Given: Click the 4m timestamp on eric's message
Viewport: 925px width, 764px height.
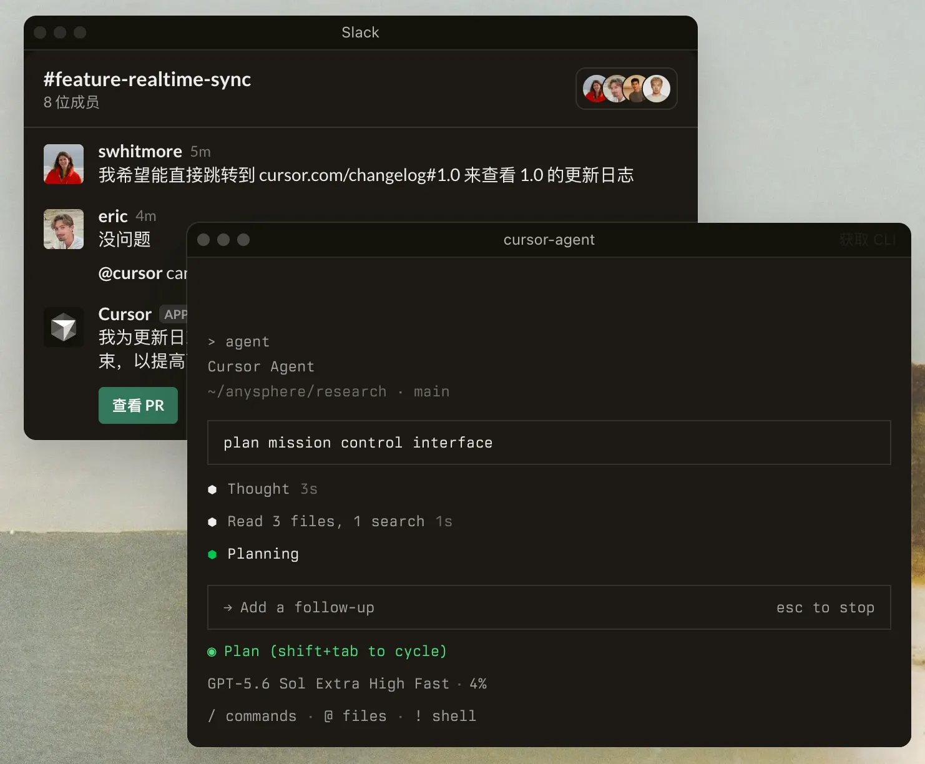Looking at the screenshot, I should 146,217.
